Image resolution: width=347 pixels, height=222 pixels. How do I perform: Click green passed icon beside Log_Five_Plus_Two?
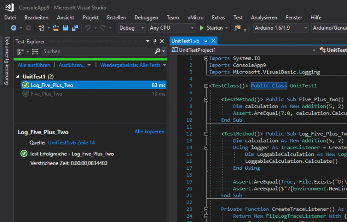click(x=25, y=85)
